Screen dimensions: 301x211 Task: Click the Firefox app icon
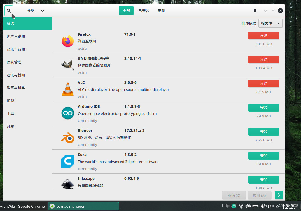click(x=67, y=41)
